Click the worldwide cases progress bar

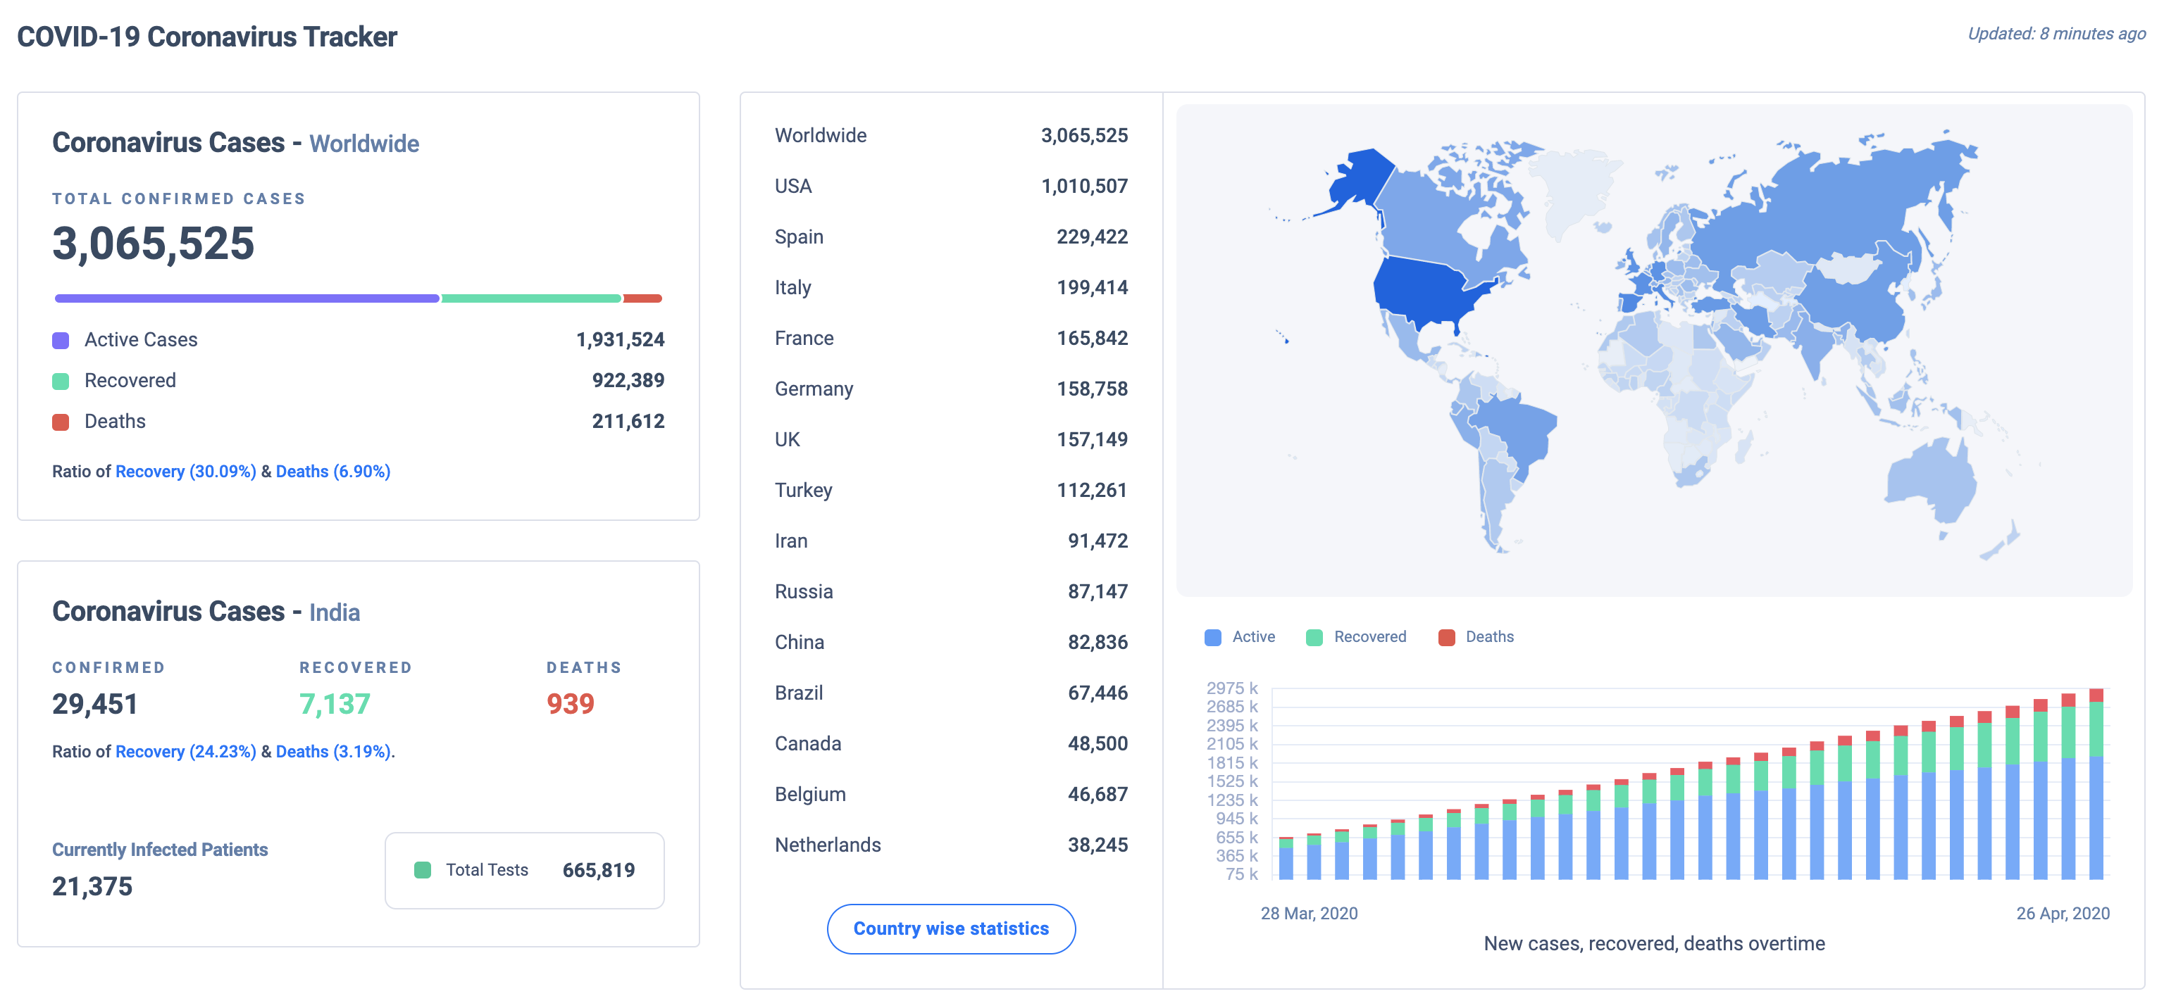(x=358, y=298)
